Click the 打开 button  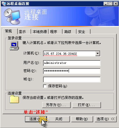tap(87, 105)
